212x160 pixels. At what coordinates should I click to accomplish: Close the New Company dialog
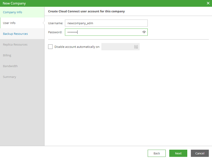[208, 3]
